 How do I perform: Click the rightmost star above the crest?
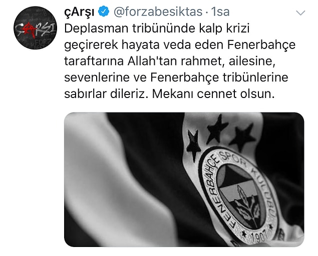point(241,137)
